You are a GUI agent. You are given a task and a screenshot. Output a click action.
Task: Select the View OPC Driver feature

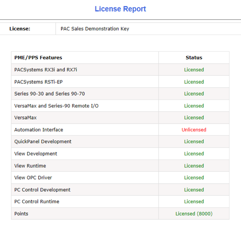33,178
